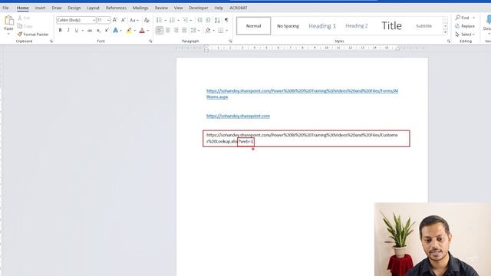Decrease paragraph indent
The width and height of the screenshot is (491, 276).
(x=199, y=20)
